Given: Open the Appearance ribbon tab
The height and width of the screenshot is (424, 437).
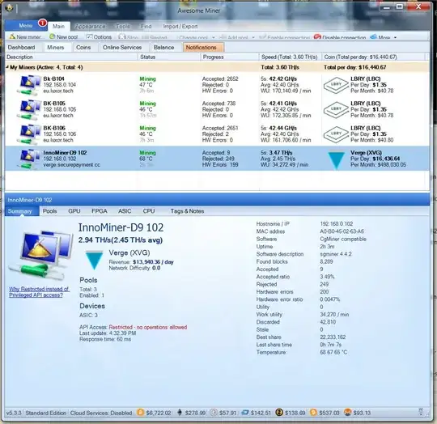Looking at the screenshot, I should (x=90, y=27).
